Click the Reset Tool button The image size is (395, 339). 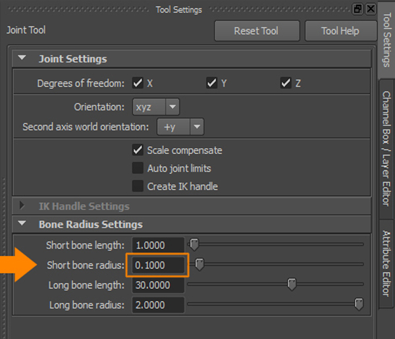pos(257,31)
